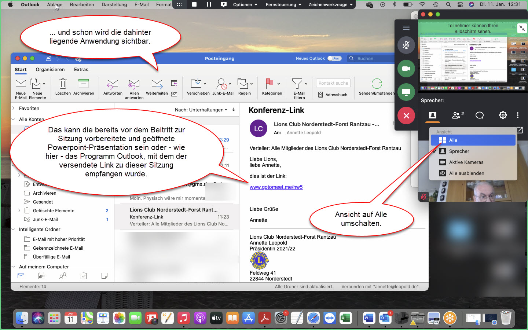Click the meeting reply calendar icon in ribbon
Screen dimensions: 528x330
tap(174, 83)
